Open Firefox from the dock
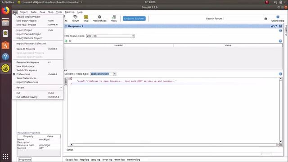The width and height of the screenshot is (288, 162). point(5,10)
